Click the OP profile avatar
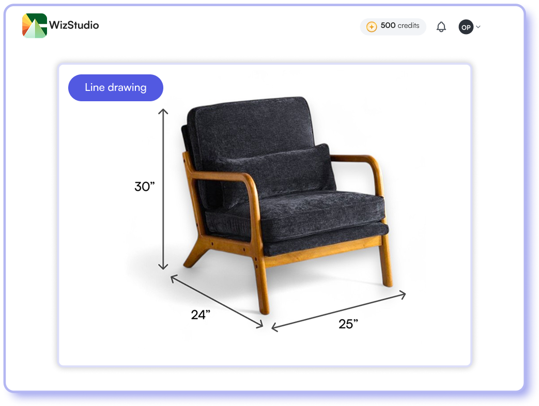 (466, 27)
